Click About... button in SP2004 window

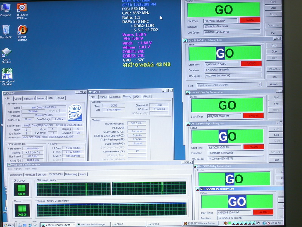(x=274, y=84)
